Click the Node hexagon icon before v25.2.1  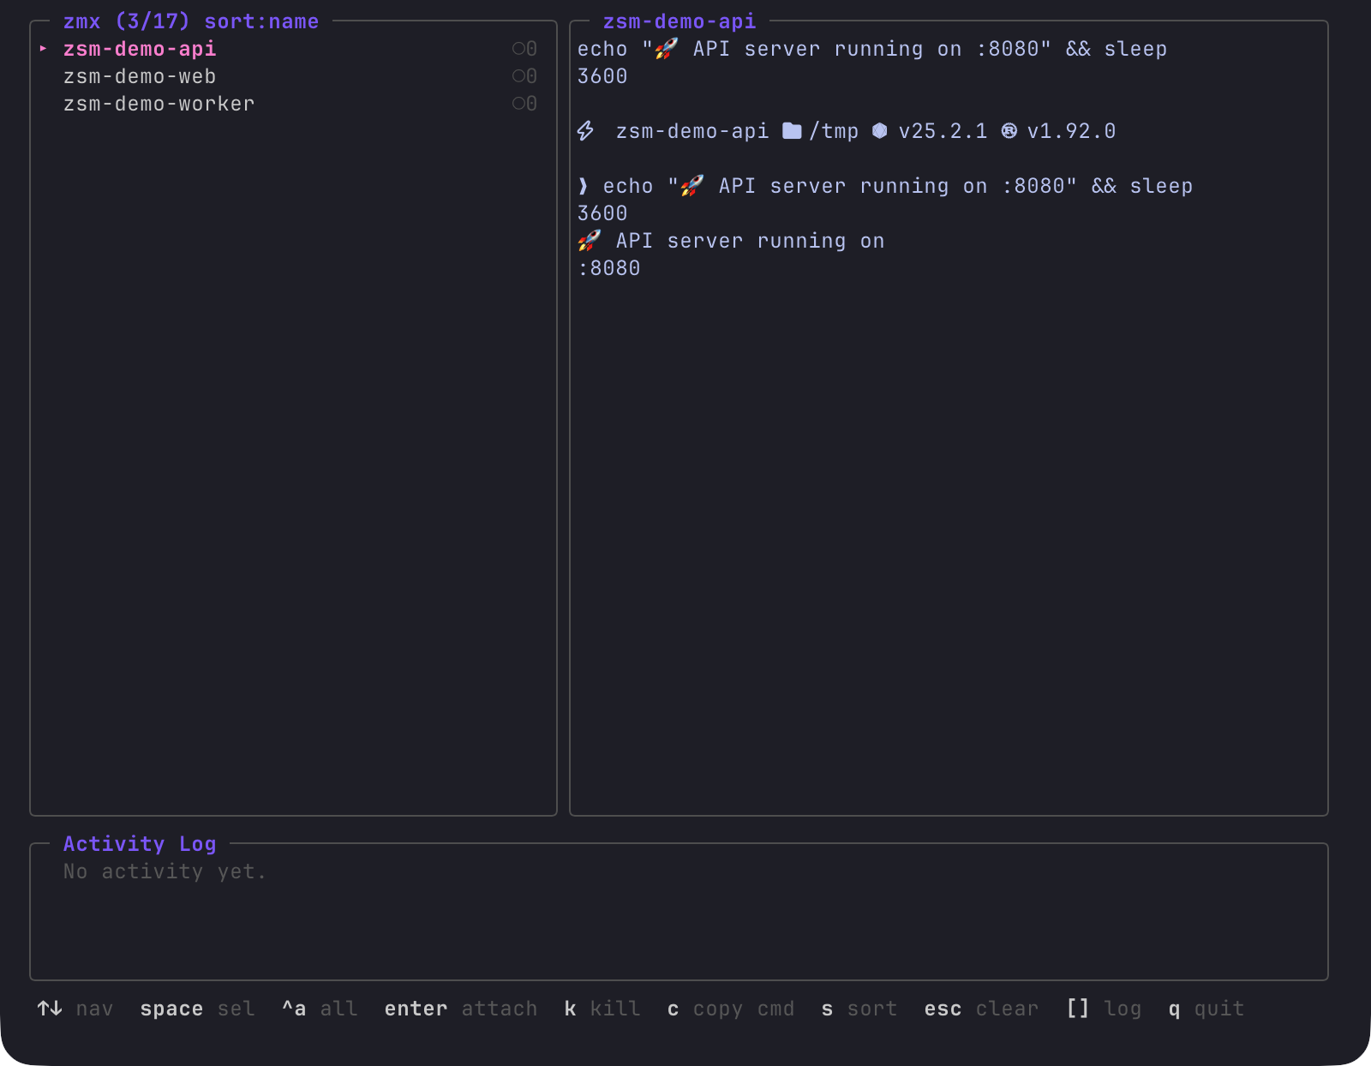click(x=880, y=131)
